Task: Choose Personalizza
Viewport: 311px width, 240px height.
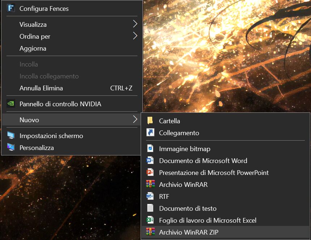Action: [x=71, y=147]
